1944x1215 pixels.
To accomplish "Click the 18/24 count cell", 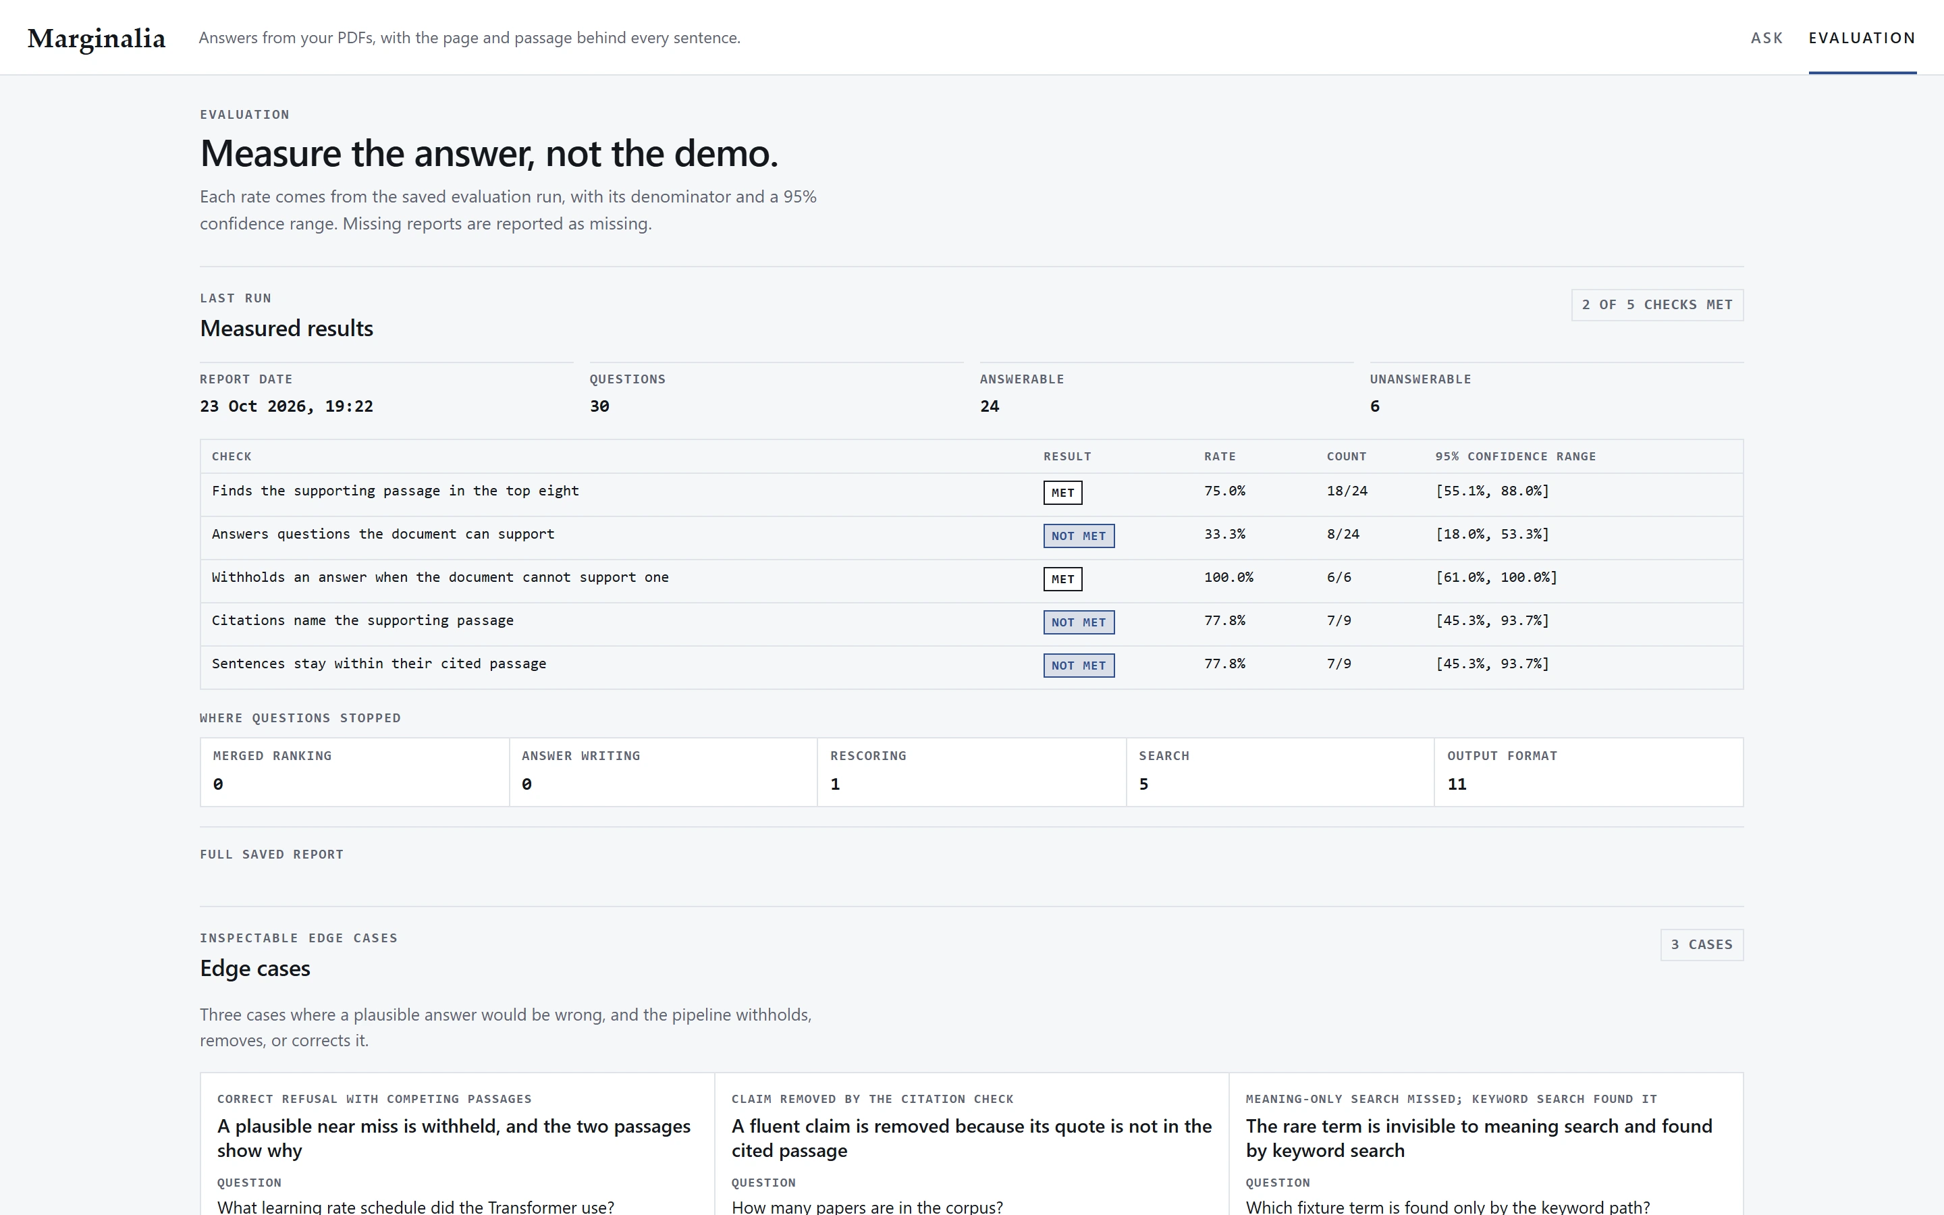I will (1347, 491).
